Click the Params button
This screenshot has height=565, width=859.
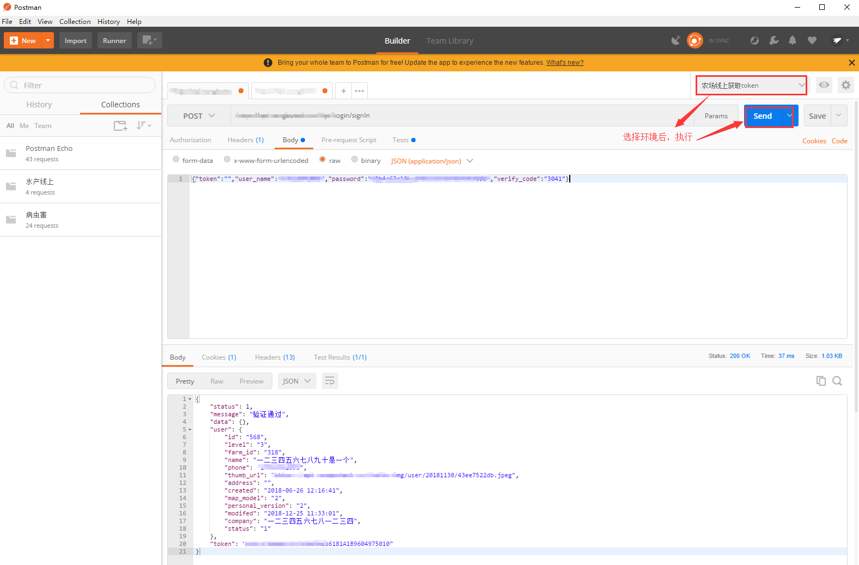716,116
